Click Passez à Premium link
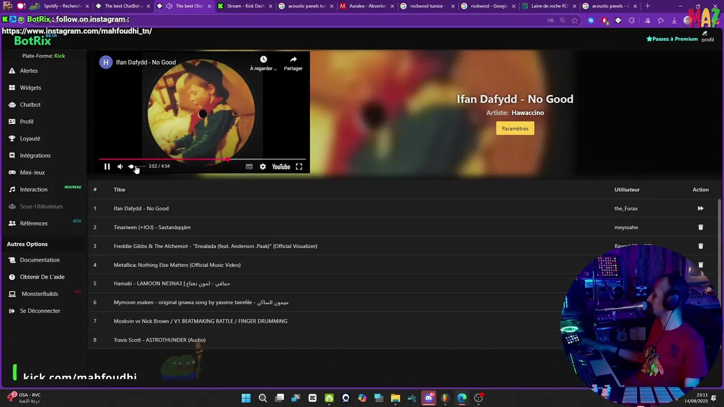Viewport: 724px width, 407px height. click(x=672, y=39)
